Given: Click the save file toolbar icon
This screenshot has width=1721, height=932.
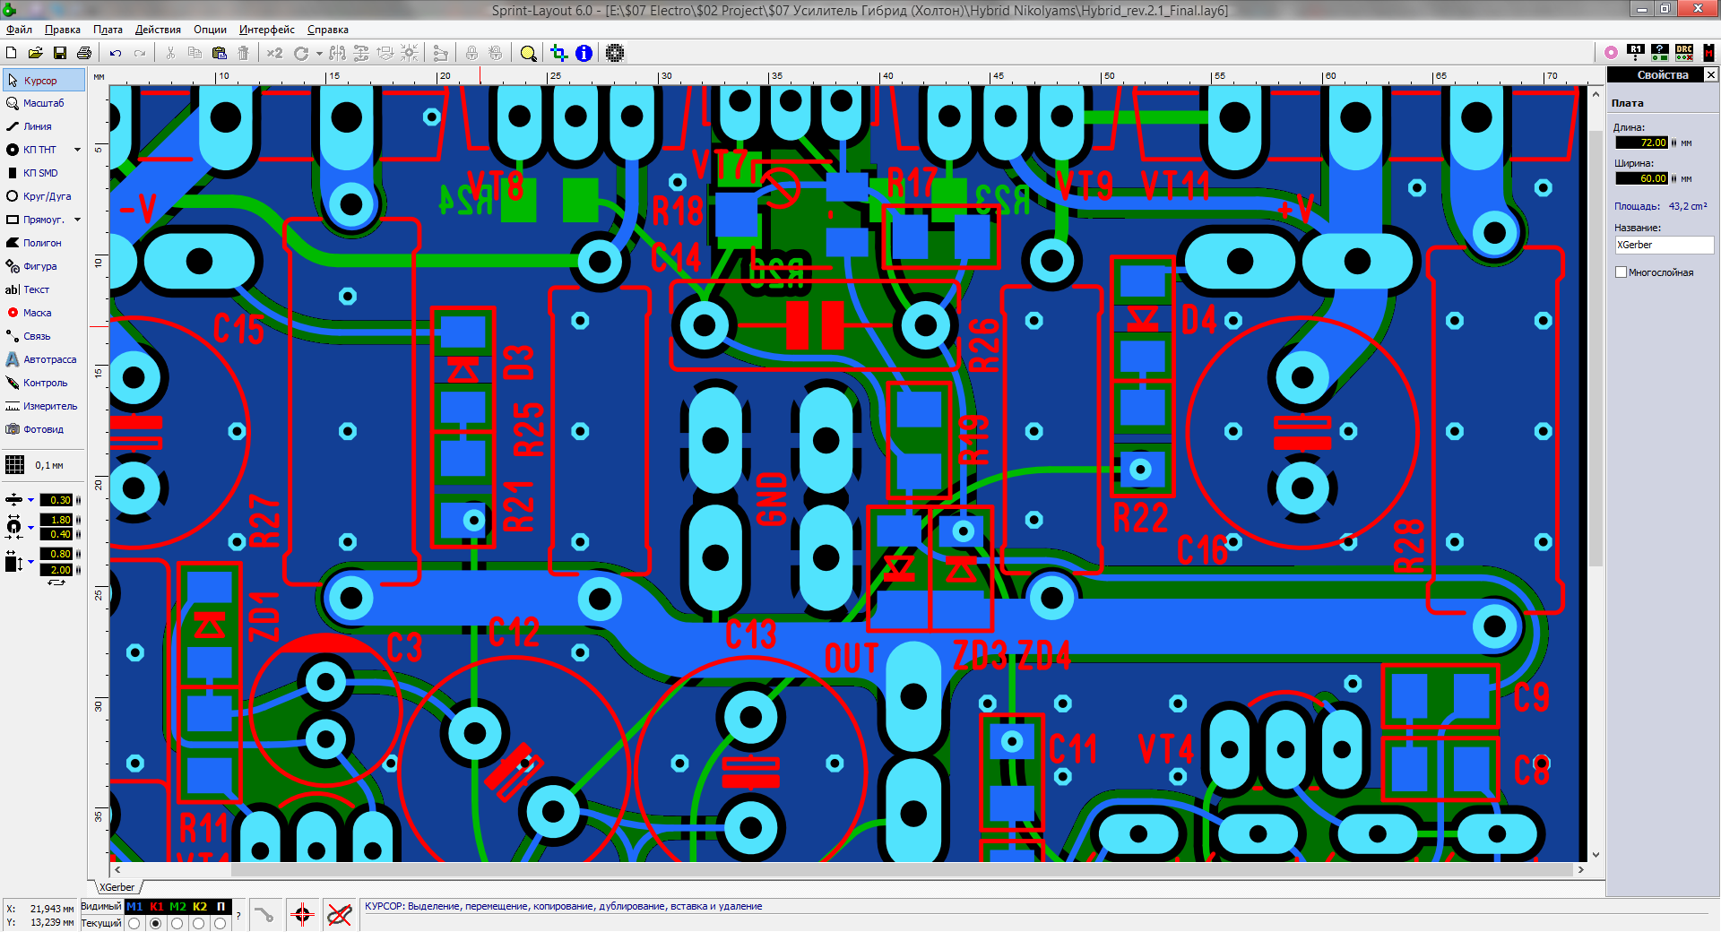Looking at the screenshot, I should coord(60,54).
